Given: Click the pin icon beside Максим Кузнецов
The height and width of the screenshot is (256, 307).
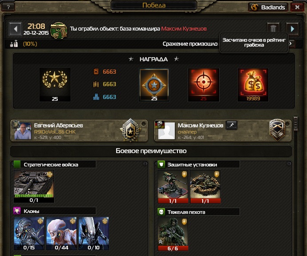Looking at the screenshot, I should pos(232,125).
